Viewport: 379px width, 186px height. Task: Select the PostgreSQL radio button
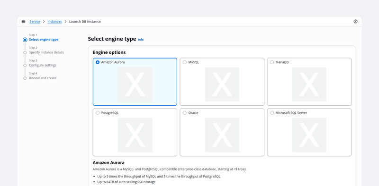[x=98, y=113]
